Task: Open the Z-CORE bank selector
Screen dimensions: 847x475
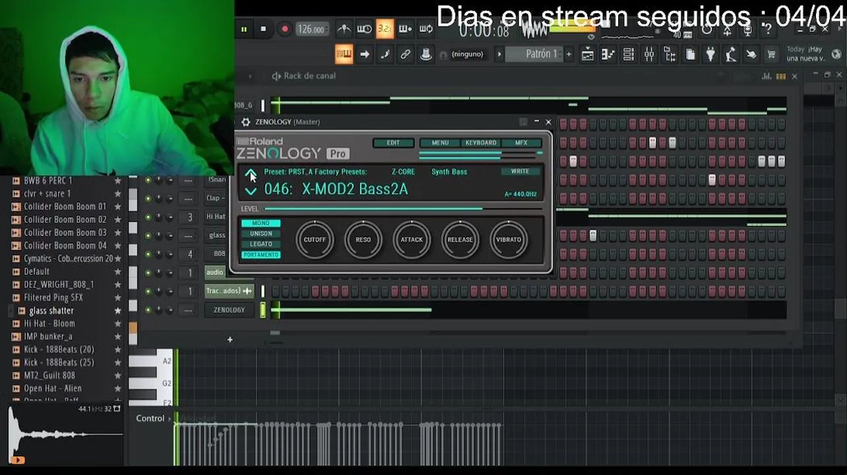Action: [403, 172]
